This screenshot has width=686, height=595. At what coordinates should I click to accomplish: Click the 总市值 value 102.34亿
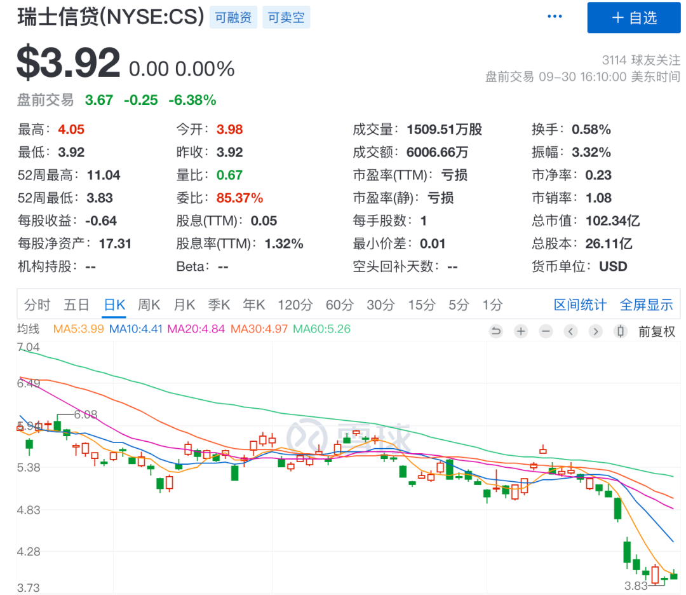click(x=612, y=221)
